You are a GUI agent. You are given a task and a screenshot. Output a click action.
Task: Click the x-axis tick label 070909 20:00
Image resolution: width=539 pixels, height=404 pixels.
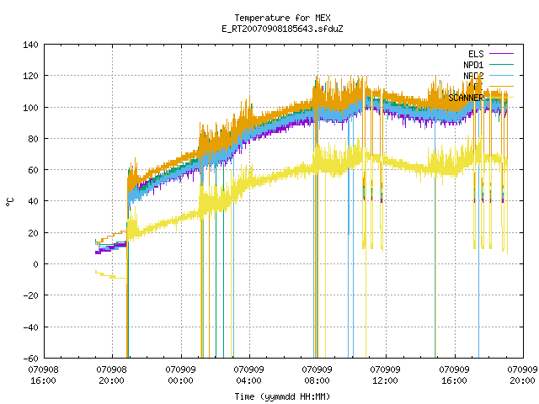522,375
